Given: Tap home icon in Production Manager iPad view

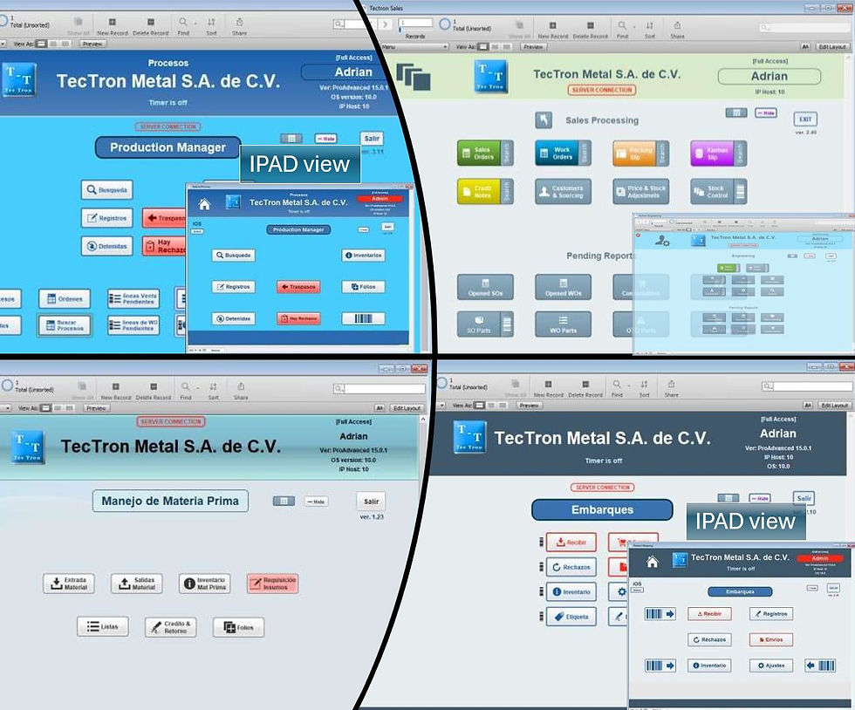Looking at the screenshot, I should coord(204,204).
